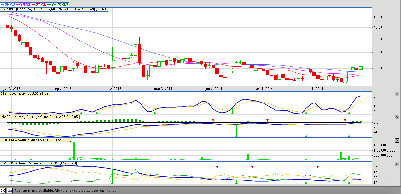Viewport: 401px width, 194px height.
Task: Click the VAPORES open/high/low/close price label
Action: pyautogui.click(x=54, y=9)
